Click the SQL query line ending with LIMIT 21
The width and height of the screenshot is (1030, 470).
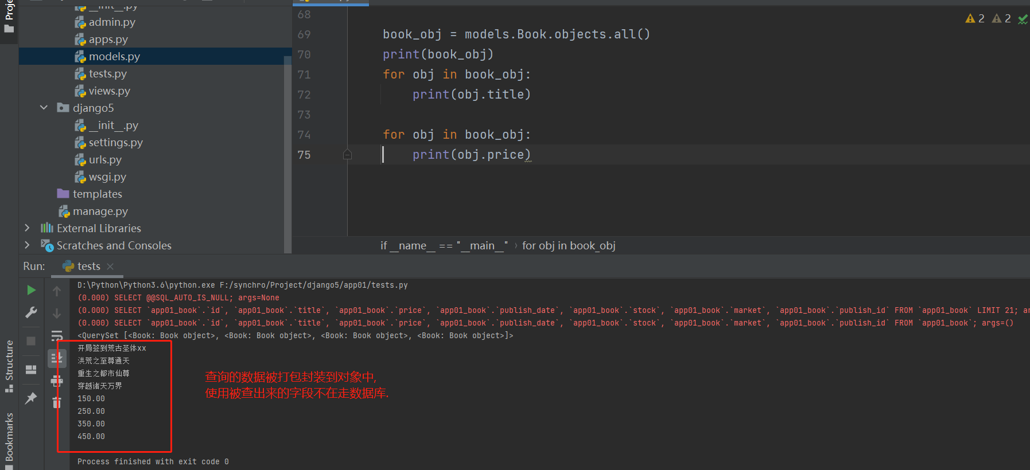tap(554, 310)
